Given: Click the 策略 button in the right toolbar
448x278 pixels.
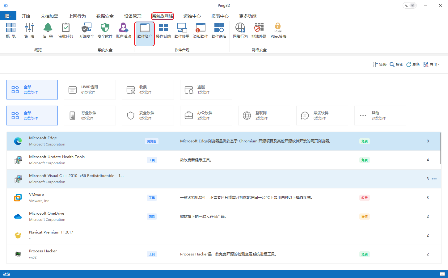Looking at the screenshot, I should [x=380, y=65].
